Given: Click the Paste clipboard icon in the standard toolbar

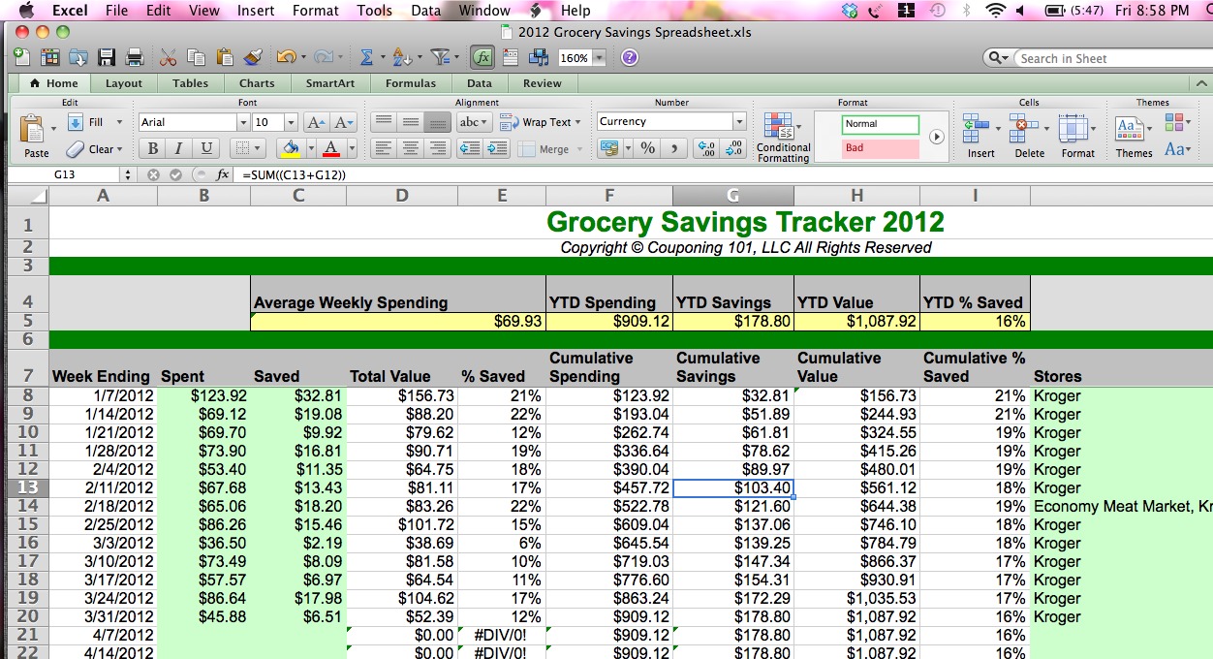Looking at the screenshot, I should [x=225, y=57].
